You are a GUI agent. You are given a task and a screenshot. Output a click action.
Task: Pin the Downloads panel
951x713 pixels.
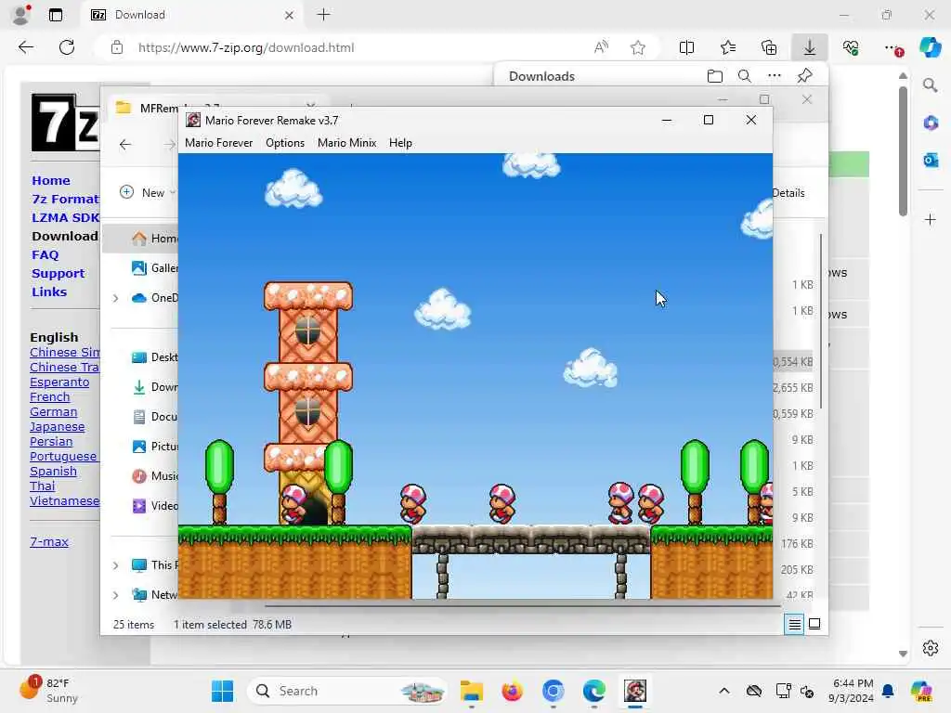(x=805, y=76)
